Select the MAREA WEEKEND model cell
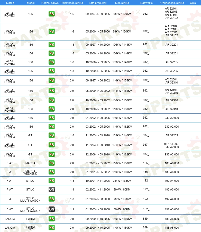201x232 pixels. pyautogui.click(x=30, y=172)
